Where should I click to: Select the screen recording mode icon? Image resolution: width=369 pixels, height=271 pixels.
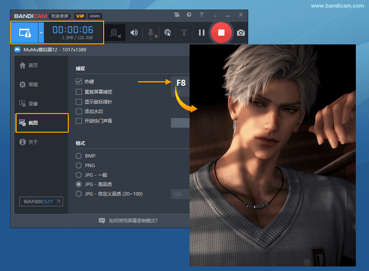(24, 33)
